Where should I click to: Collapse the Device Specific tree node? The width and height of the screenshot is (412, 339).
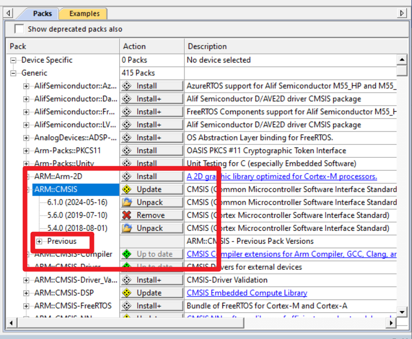[13, 61]
